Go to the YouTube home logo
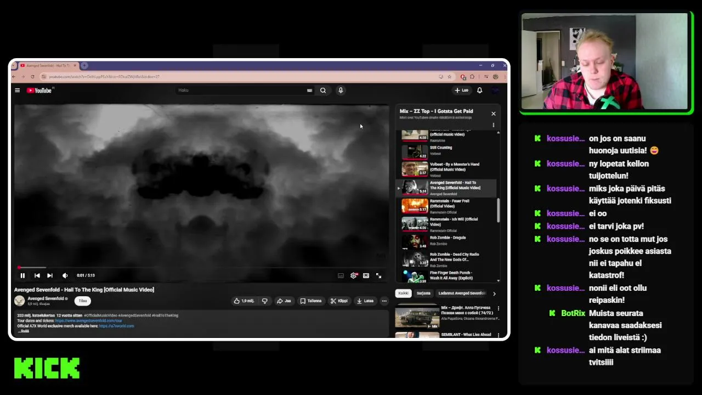Viewport: 702px width, 395px height. tap(39, 91)
